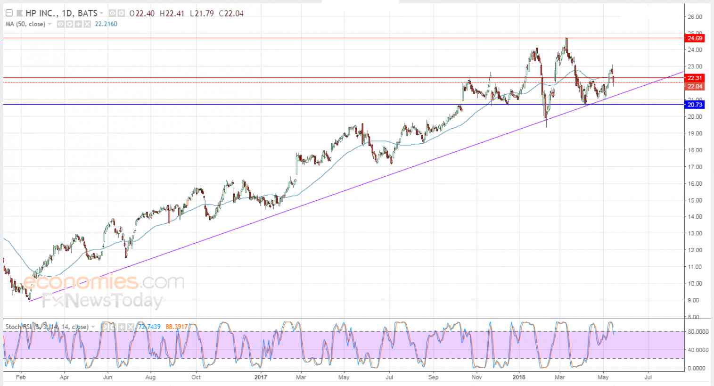The image size is (714, 386).
Task: Open Stoch RSI indicator settings icon
Action: (113, 327)
